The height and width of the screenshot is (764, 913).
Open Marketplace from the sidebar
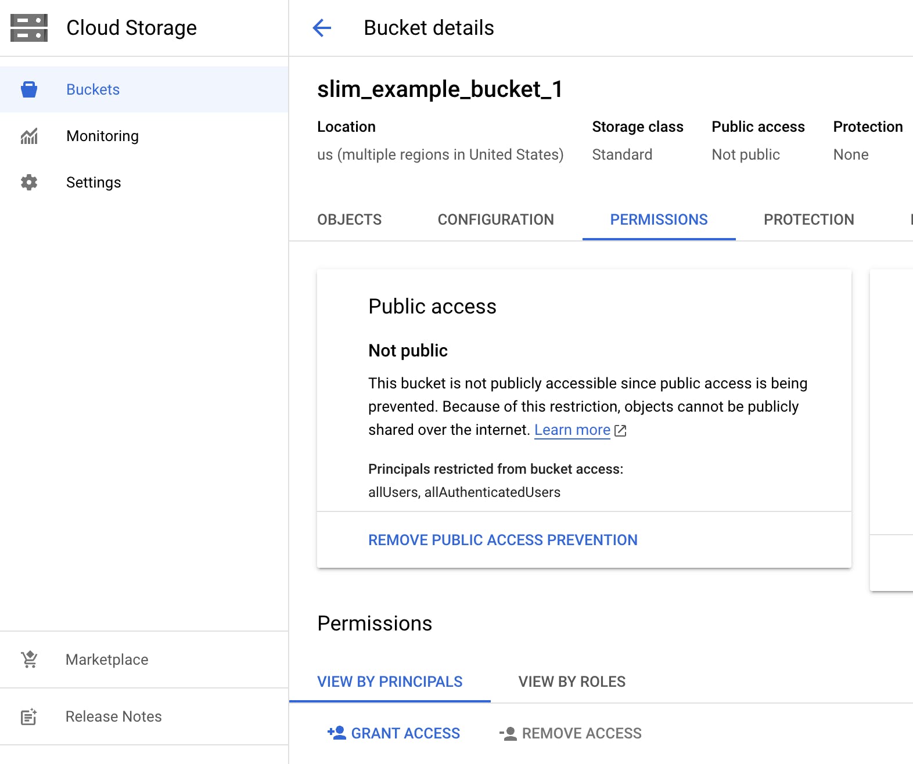tap(107, 660)
